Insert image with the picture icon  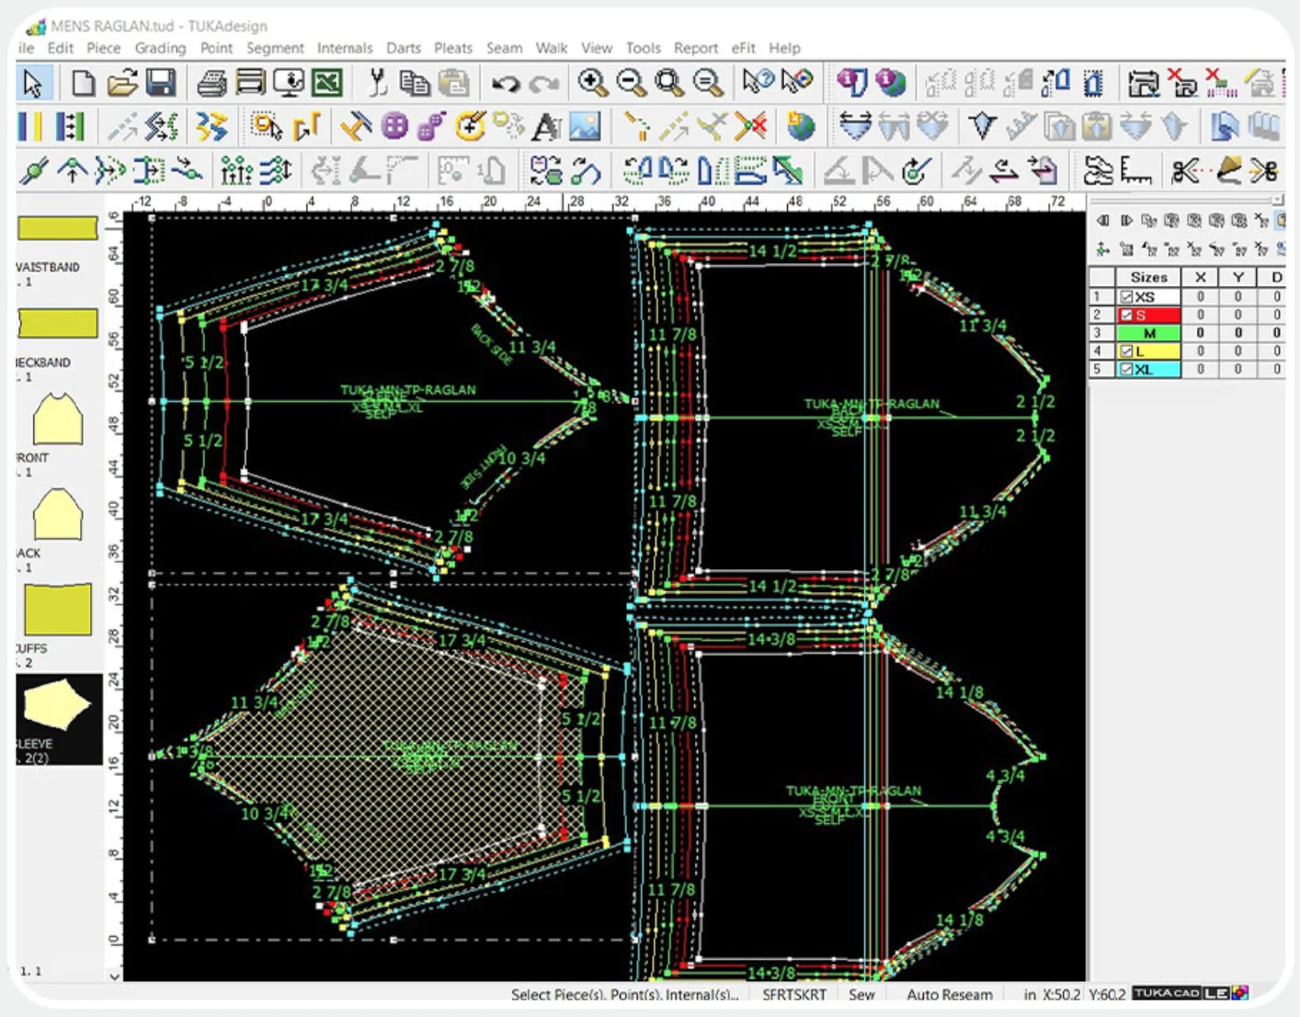click(x=585, y=126)
